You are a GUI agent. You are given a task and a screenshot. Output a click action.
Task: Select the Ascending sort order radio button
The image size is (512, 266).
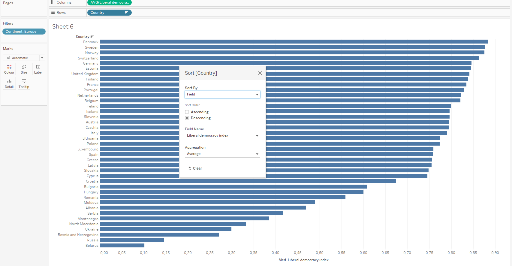[187, 112]
